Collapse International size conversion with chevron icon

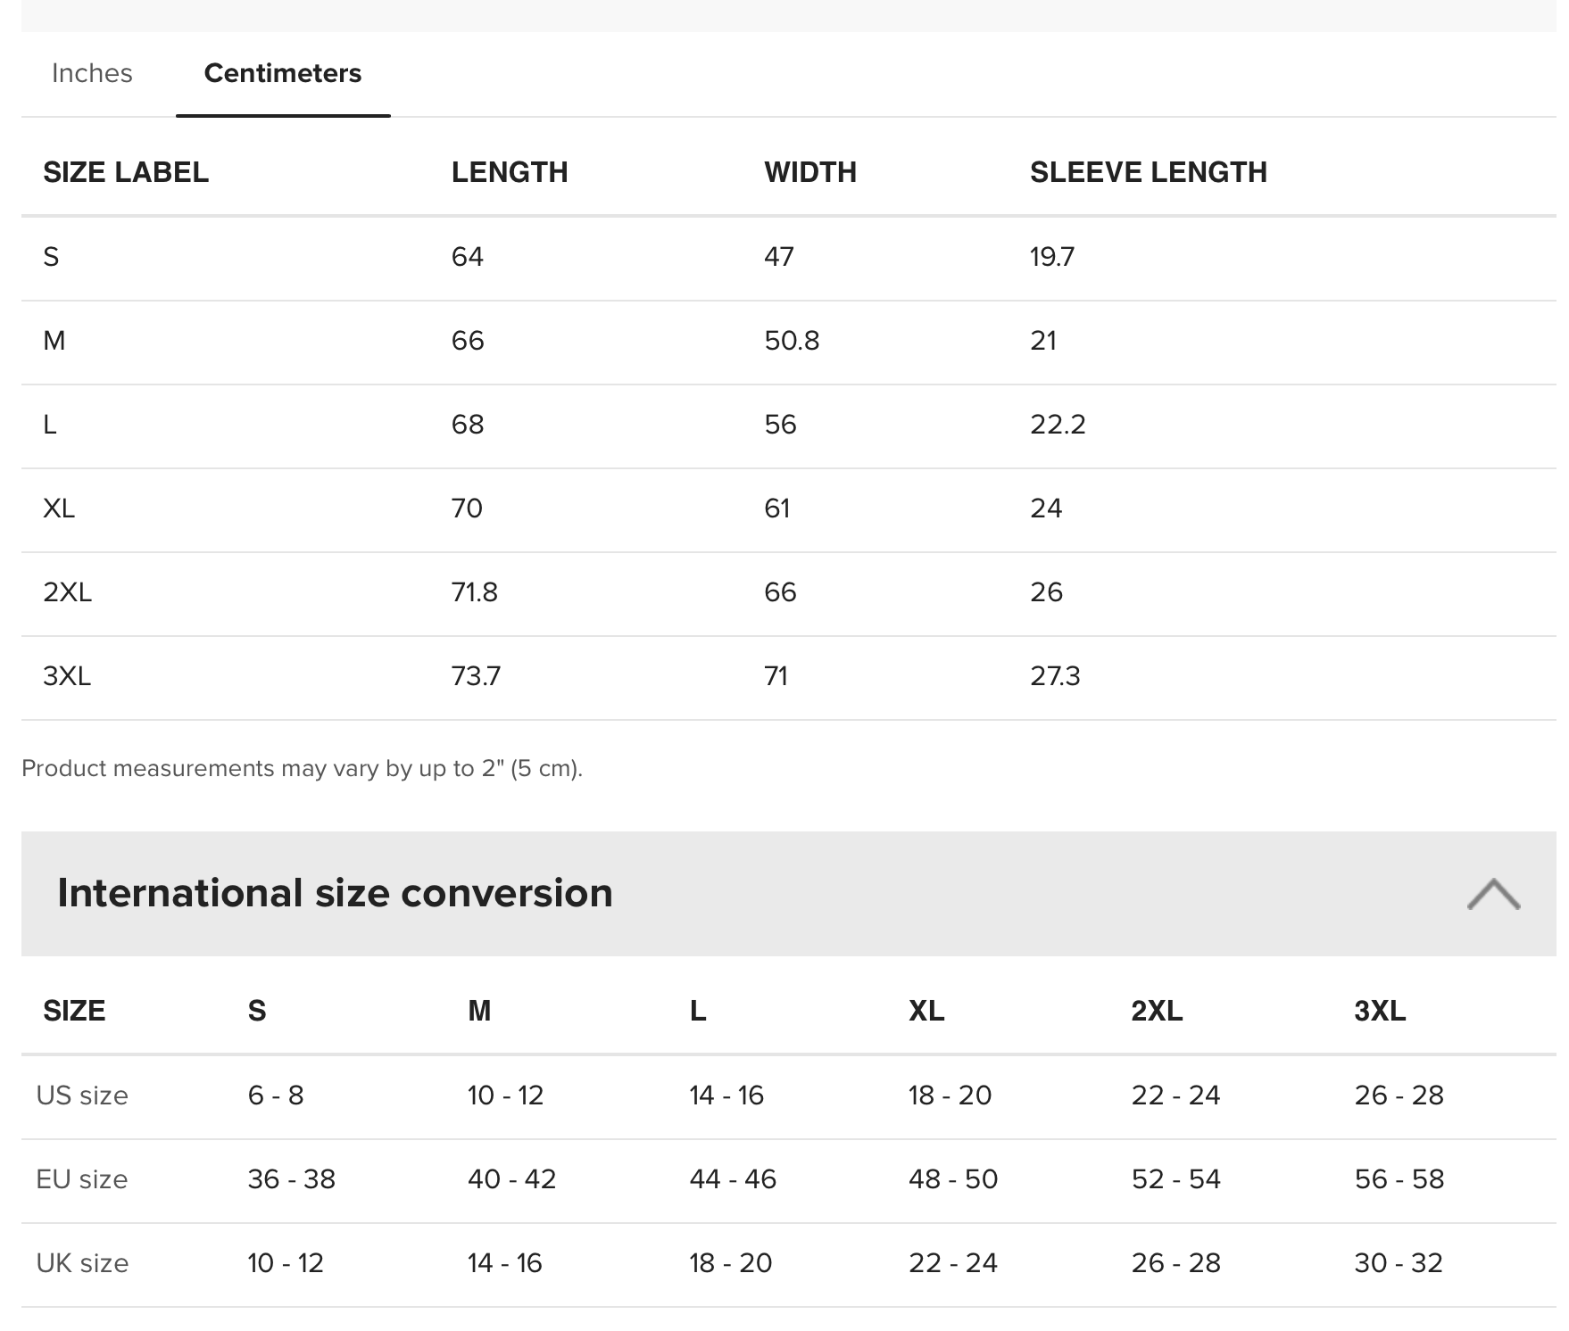(x=1493, y=894)
